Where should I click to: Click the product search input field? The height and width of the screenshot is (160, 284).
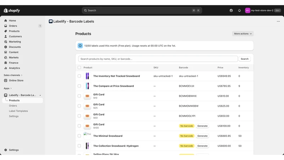tap(158, 59)
